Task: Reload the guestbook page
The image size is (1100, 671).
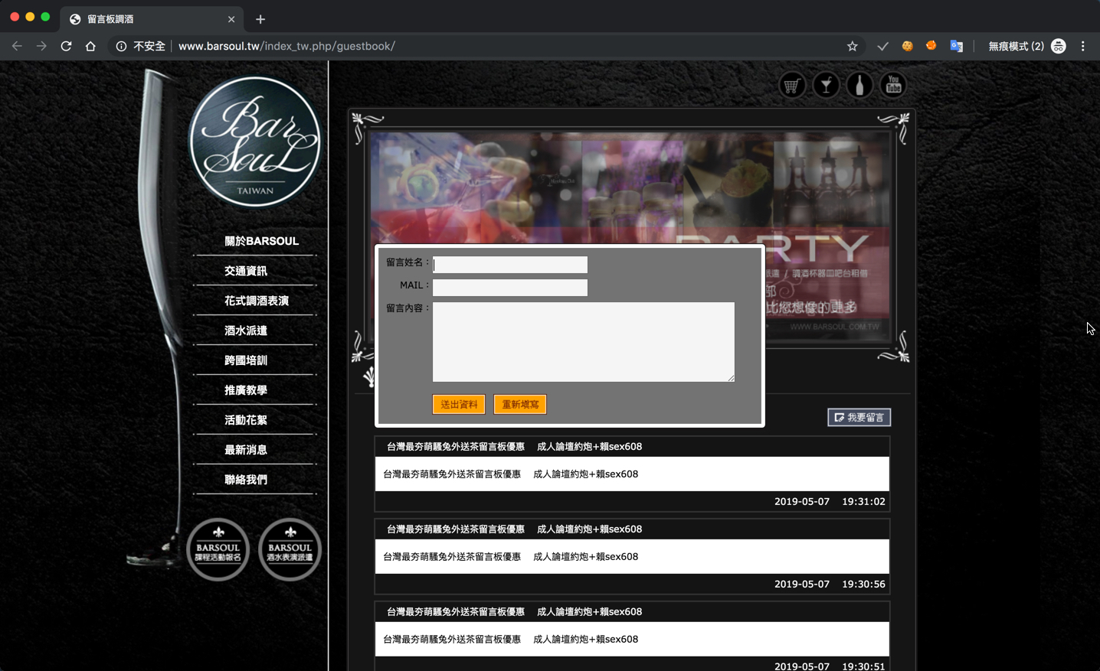Action: 66,46
